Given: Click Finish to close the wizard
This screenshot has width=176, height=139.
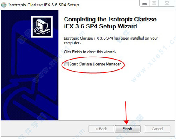Looking at the screenshot, I should click(127, 129).
